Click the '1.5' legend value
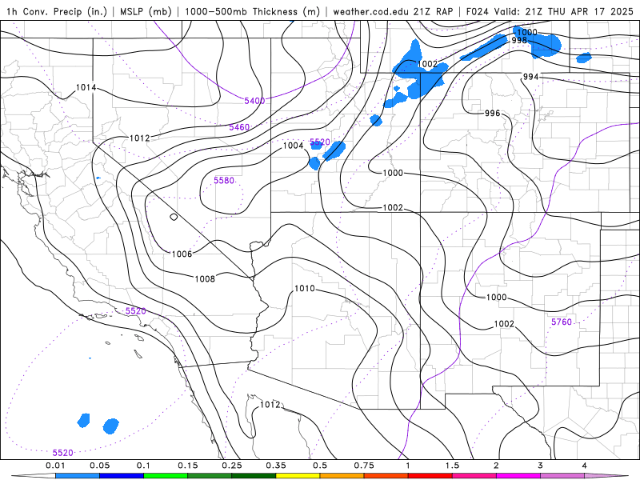Screen dimensions: 640x480 (x=452, y=466)
